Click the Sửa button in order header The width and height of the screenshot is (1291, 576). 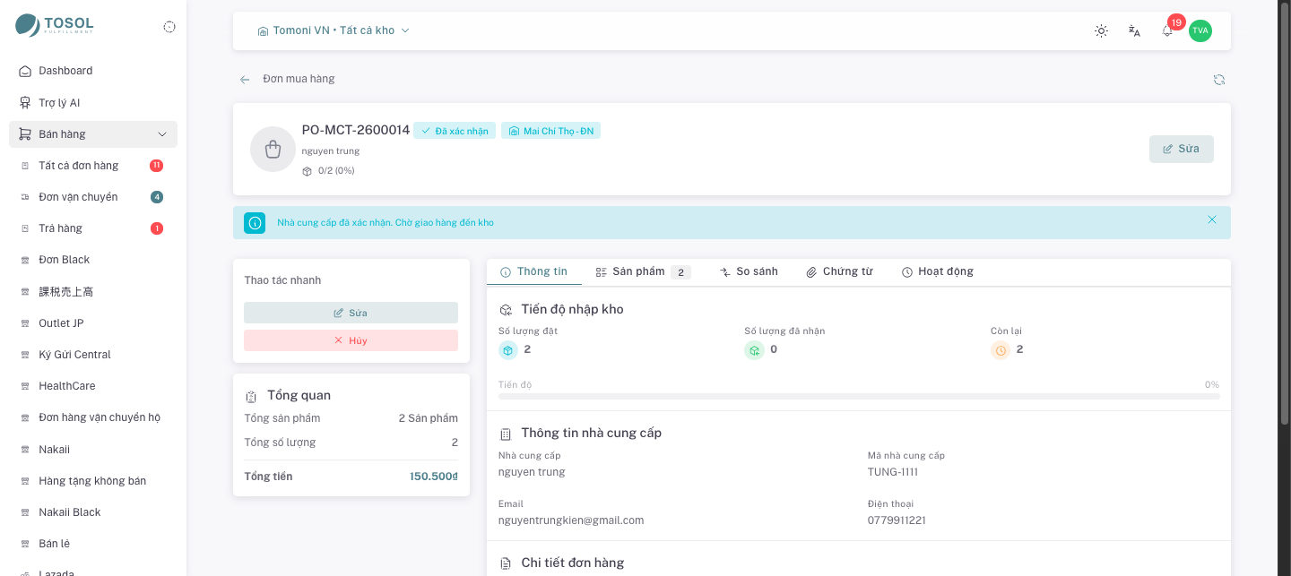point(1182,149)
